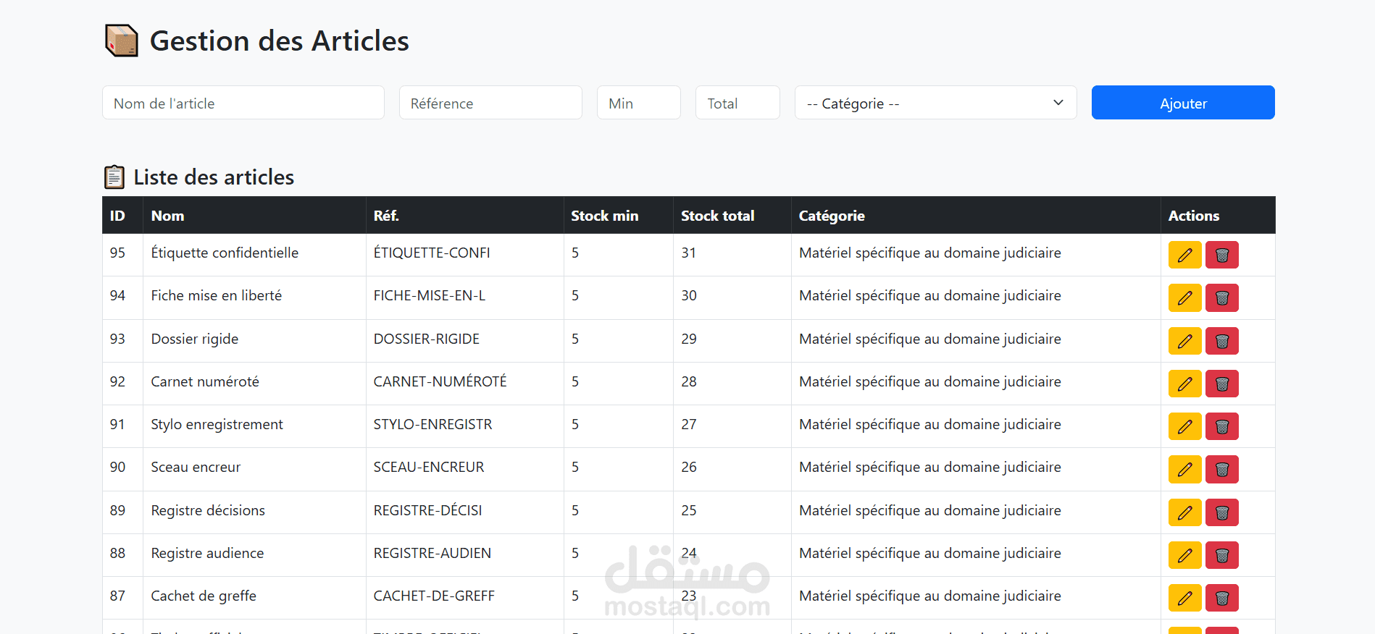Viewport: 1375px width, 634px height.
Task: Click the clipboard icon beside Liste des articles
Action: 114,177
